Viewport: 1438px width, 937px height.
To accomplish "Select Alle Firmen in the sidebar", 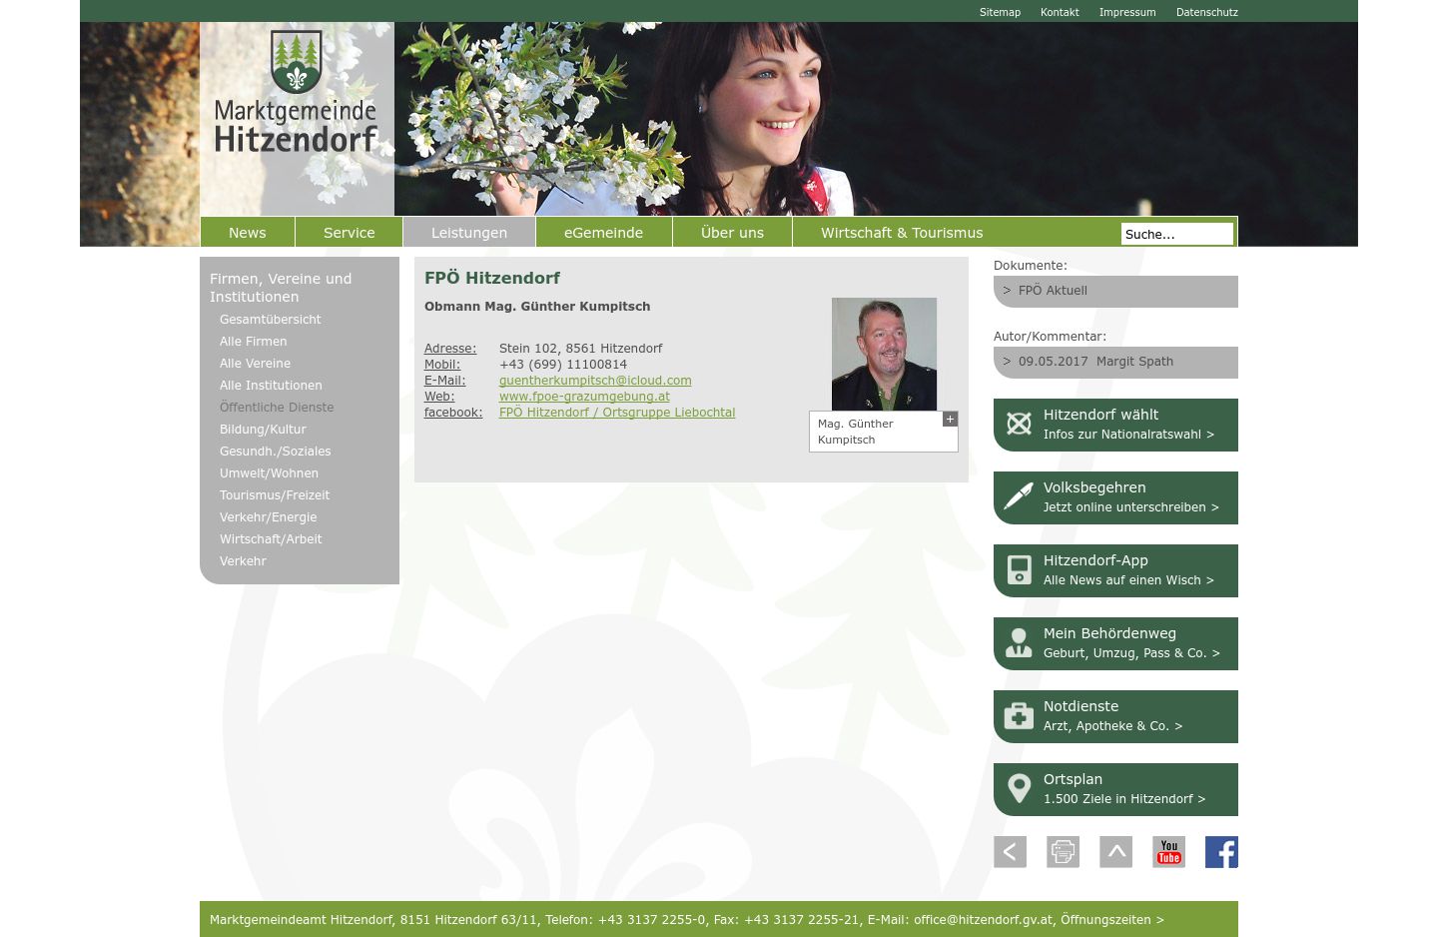I will pos(254,342).
